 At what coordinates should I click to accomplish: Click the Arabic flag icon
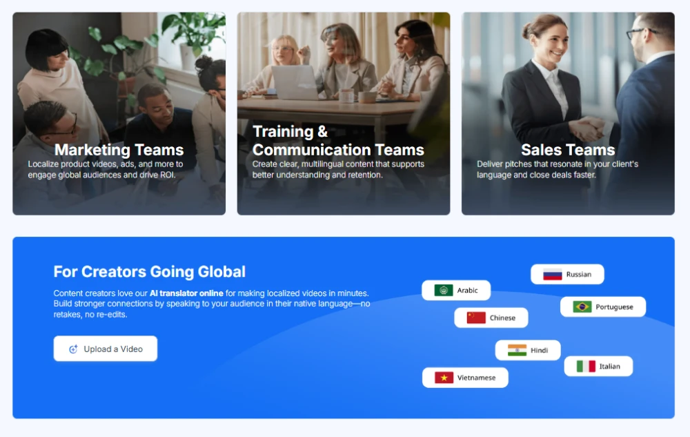[x=443, y=291]
